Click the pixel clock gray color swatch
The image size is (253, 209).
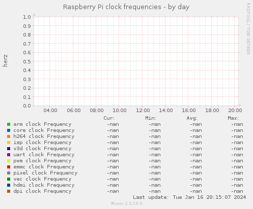pos(9,173)
